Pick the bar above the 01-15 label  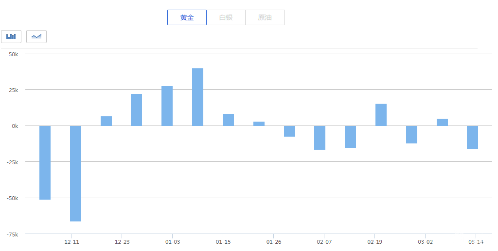(228, 120)
